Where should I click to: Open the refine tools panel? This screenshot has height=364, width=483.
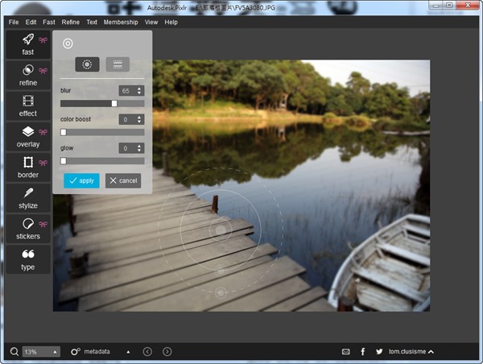click(28, 75)
